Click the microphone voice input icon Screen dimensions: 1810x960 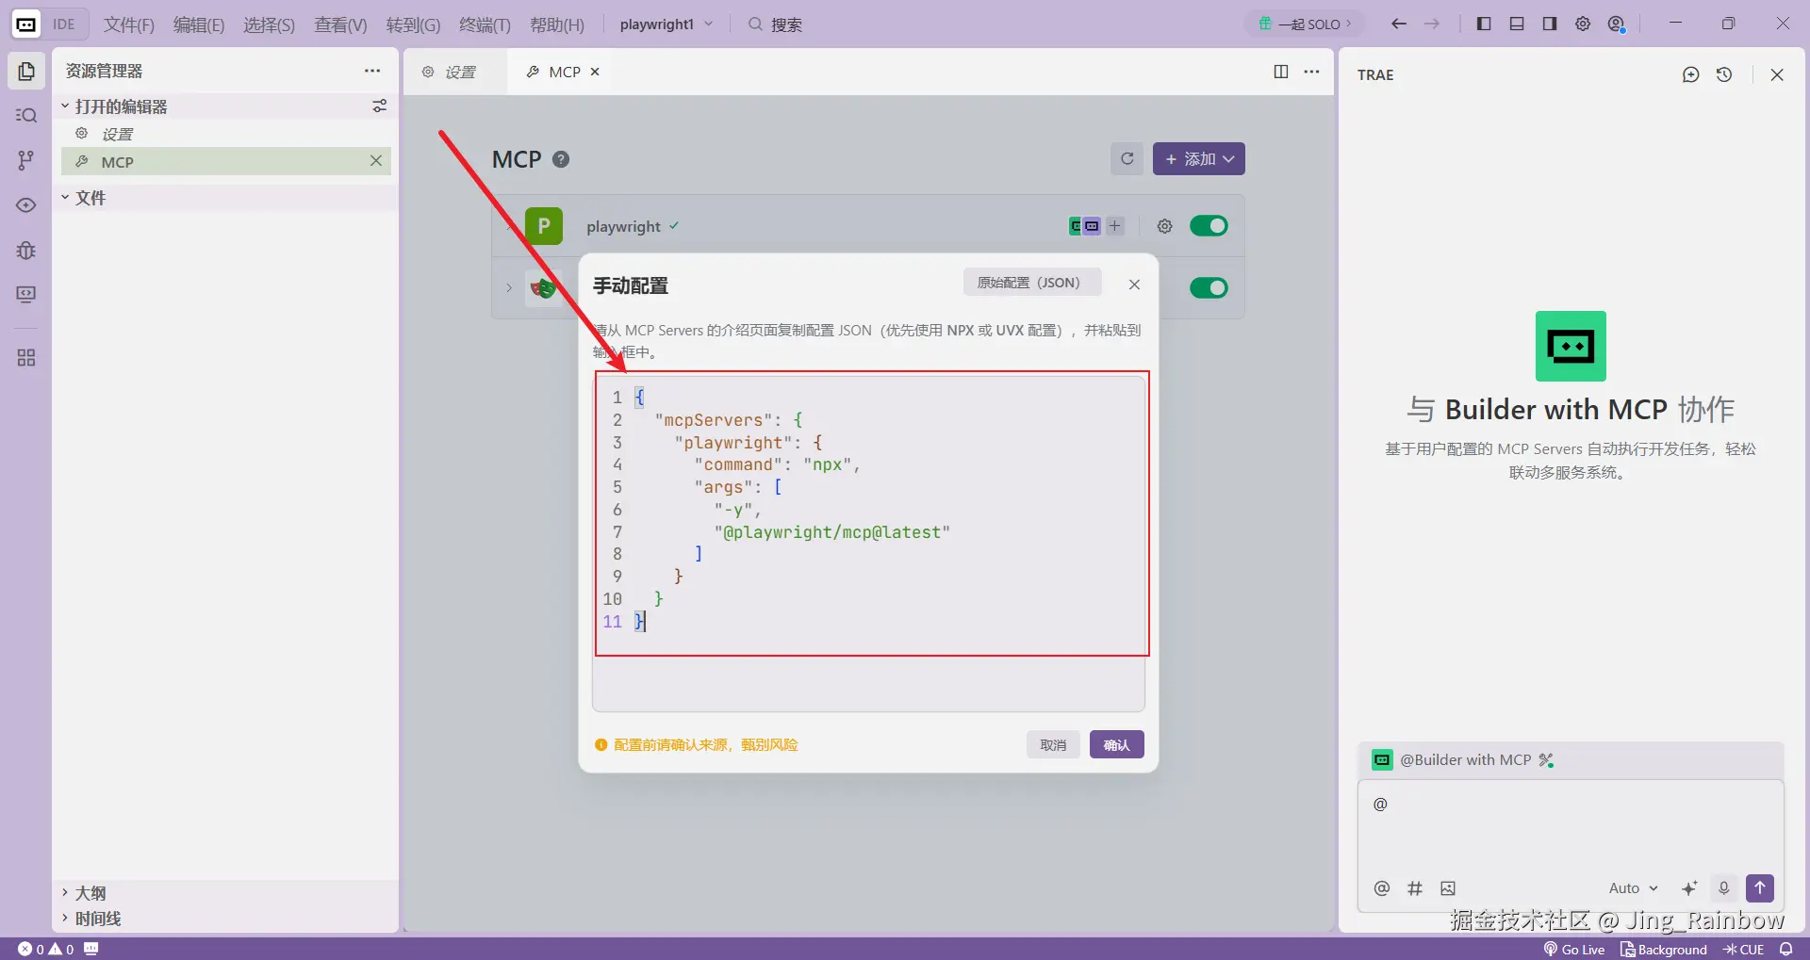click(1723, 887)
